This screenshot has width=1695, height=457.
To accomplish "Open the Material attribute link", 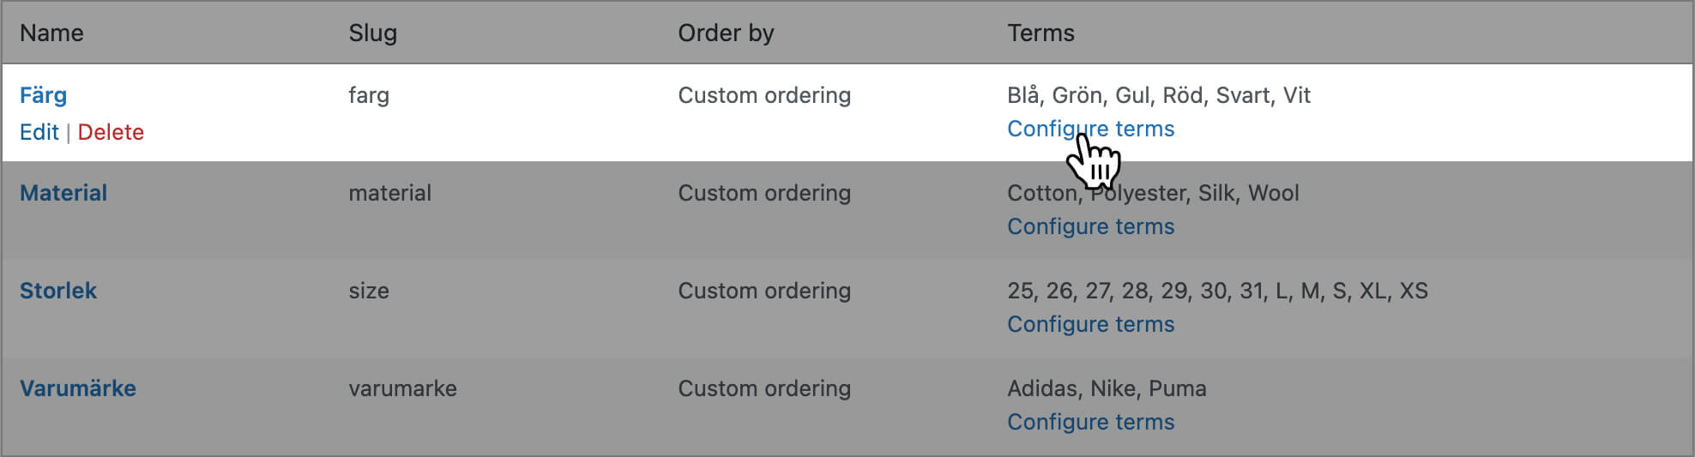I will pyautogui.click(x=63, y=193).
